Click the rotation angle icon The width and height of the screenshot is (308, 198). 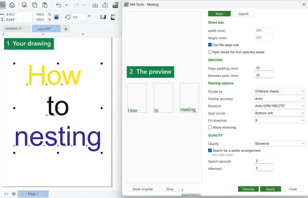pos(68,17)
